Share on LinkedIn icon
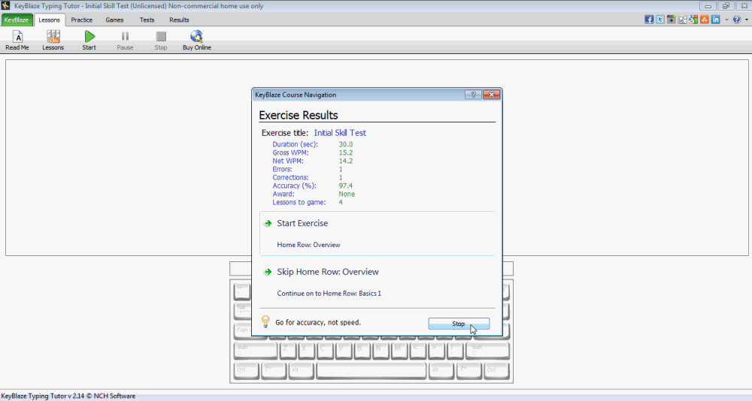The image size is (752, 401). [715, 20]
